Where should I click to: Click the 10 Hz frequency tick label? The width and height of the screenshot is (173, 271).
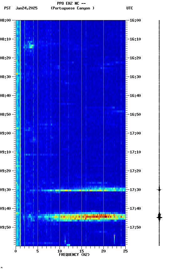pos(60,251)
